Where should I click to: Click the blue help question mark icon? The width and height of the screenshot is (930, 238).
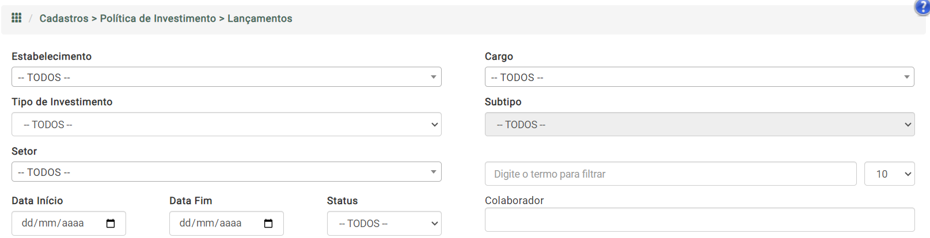coord(923,7)
